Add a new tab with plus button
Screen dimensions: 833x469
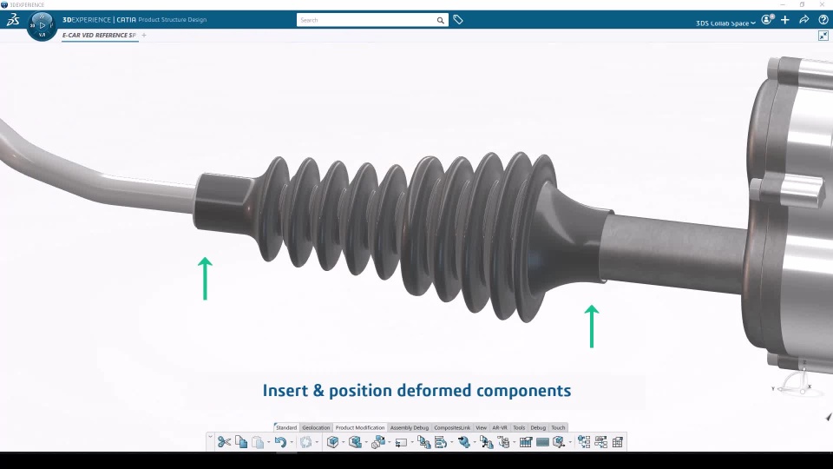coord(144,35)
